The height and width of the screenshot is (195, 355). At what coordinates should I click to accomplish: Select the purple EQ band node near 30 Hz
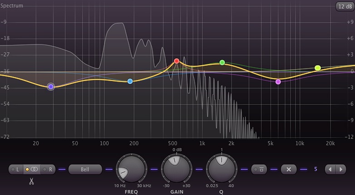pos(51,87)
